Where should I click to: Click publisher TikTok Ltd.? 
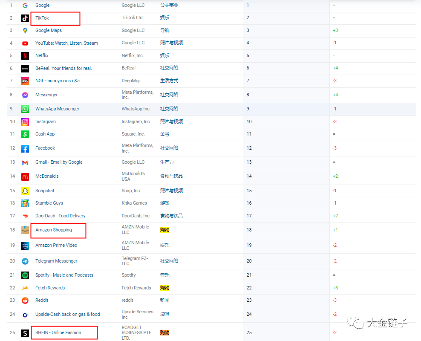(133, 17)
